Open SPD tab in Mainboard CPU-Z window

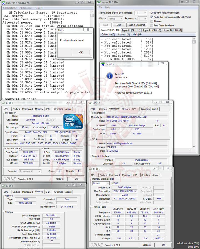pyautogui.click(x=134, y=109)
